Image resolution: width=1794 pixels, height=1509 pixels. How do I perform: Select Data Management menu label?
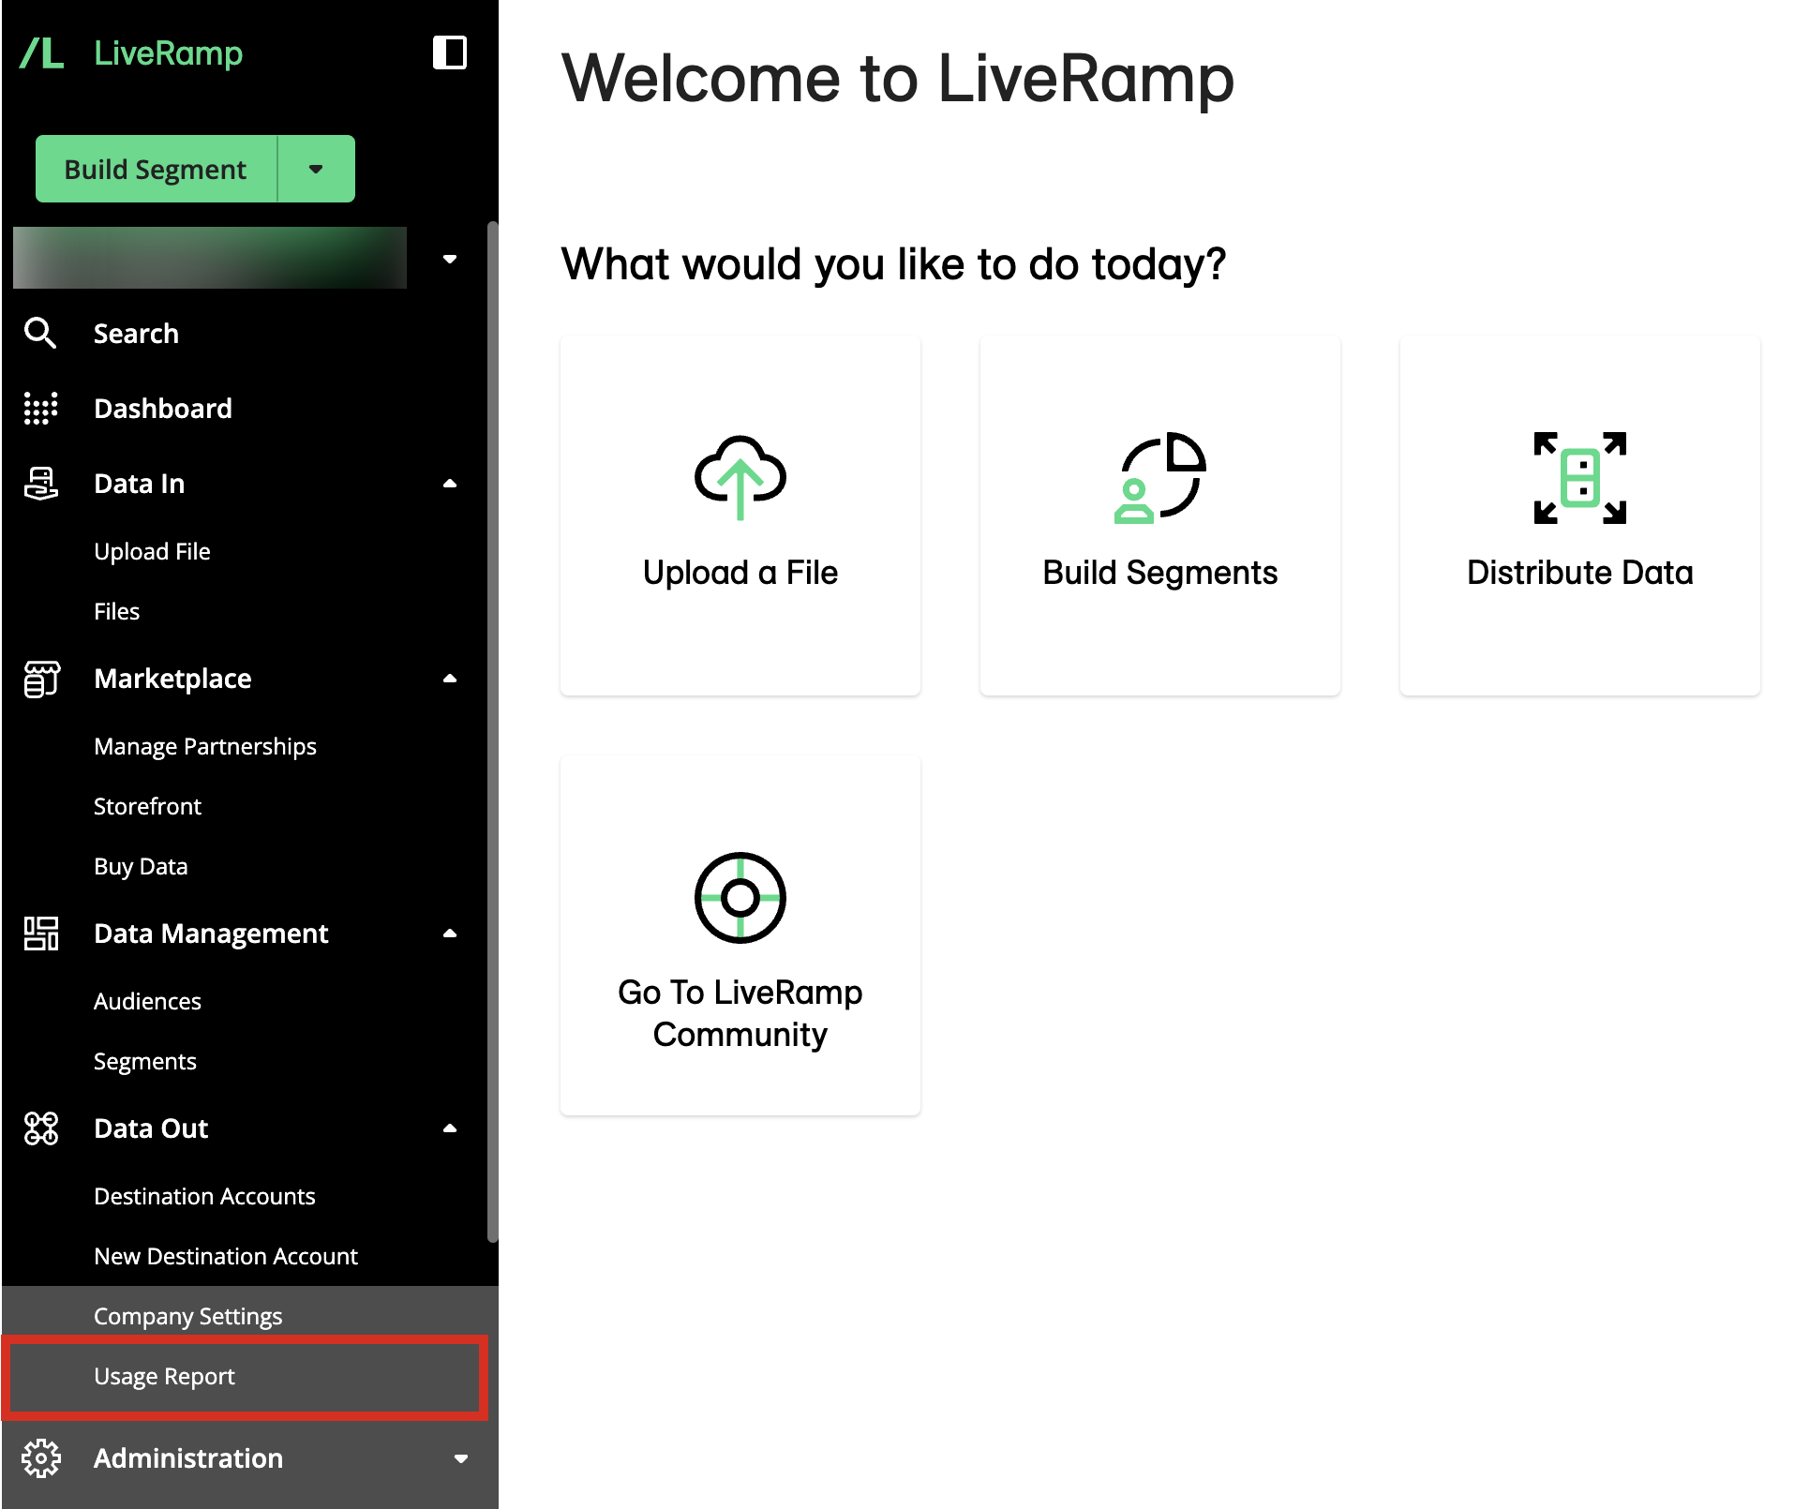(x=211, y=933)
